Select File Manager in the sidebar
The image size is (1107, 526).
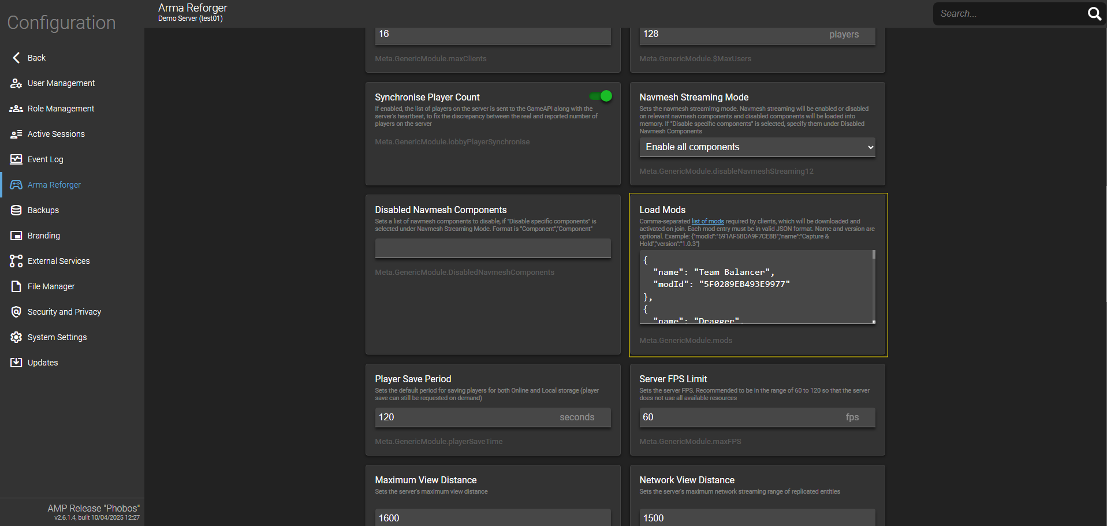click(72, 286)
